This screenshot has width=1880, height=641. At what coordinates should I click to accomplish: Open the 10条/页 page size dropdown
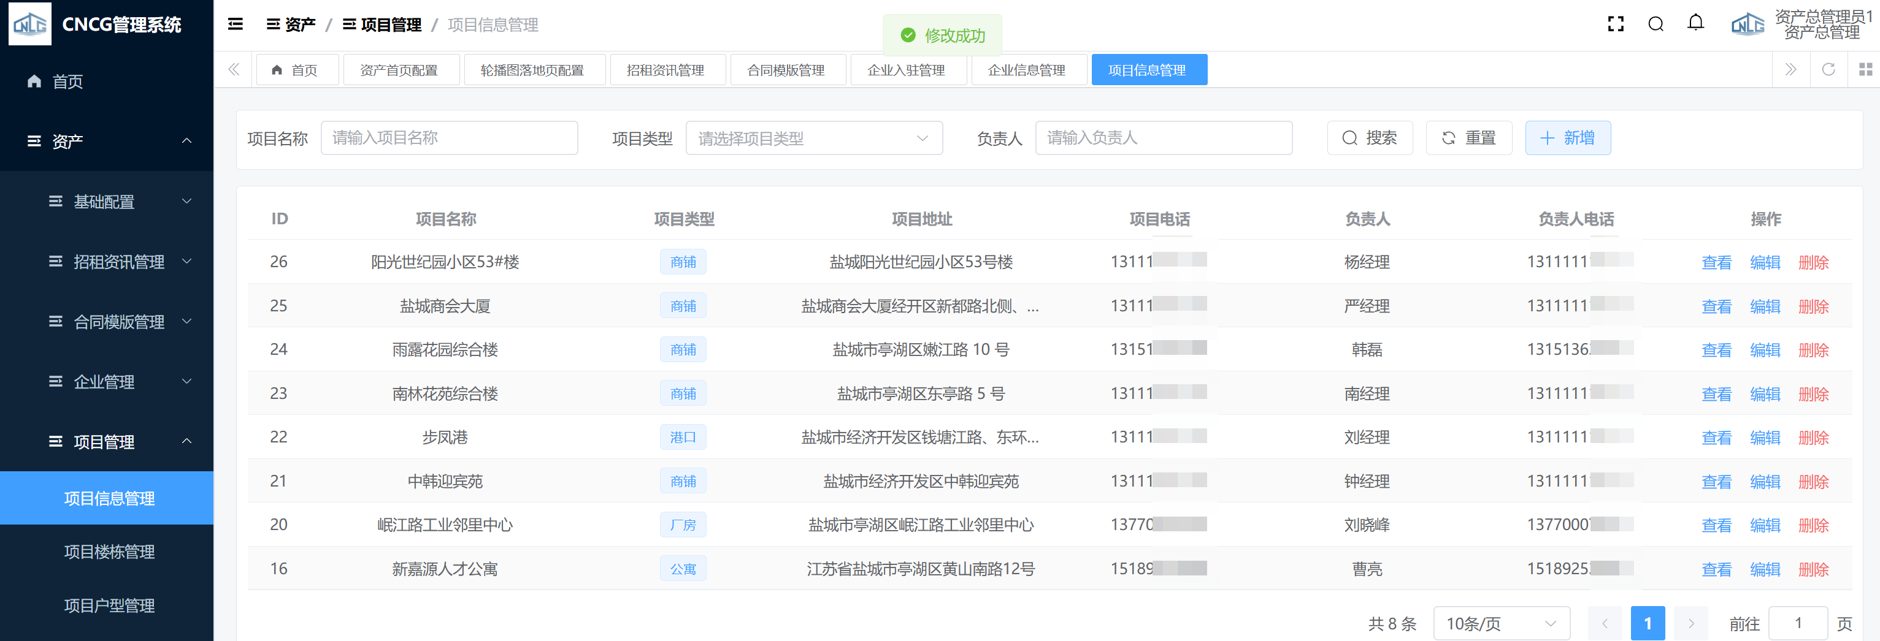1500,623
